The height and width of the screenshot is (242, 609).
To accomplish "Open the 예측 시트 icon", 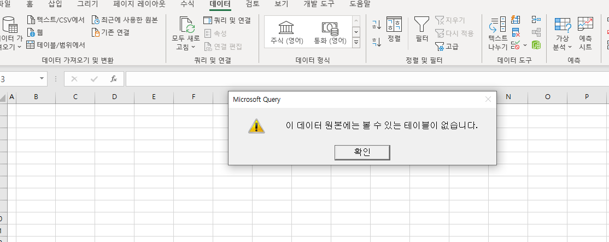I will click(x=585, y=25).
